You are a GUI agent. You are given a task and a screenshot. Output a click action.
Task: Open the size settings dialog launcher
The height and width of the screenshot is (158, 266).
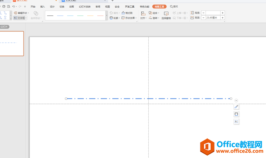pos(224,21)
